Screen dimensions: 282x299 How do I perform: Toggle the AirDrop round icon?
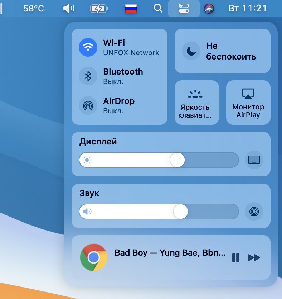(88, 105)
